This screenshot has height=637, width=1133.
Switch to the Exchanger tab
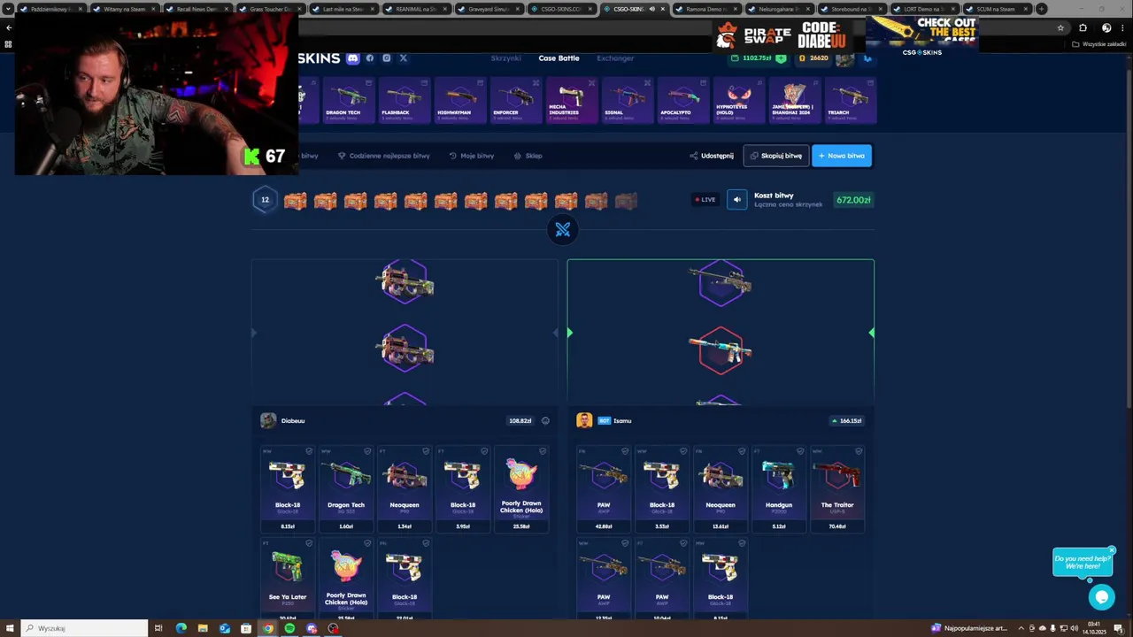[x=615, y=58]
